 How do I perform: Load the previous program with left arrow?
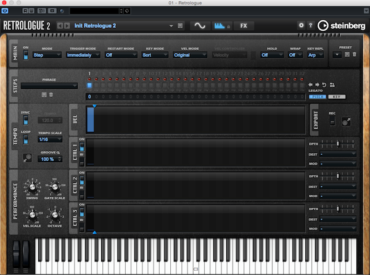pos(60,25)
